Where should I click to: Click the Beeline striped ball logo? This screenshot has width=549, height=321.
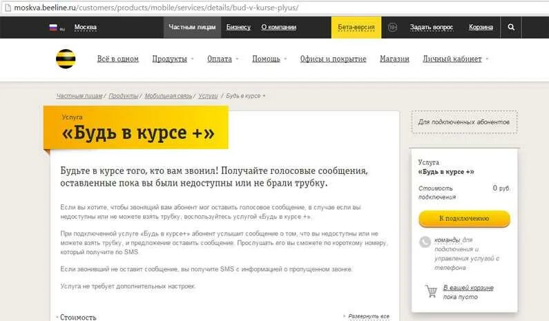pos(66,59)
